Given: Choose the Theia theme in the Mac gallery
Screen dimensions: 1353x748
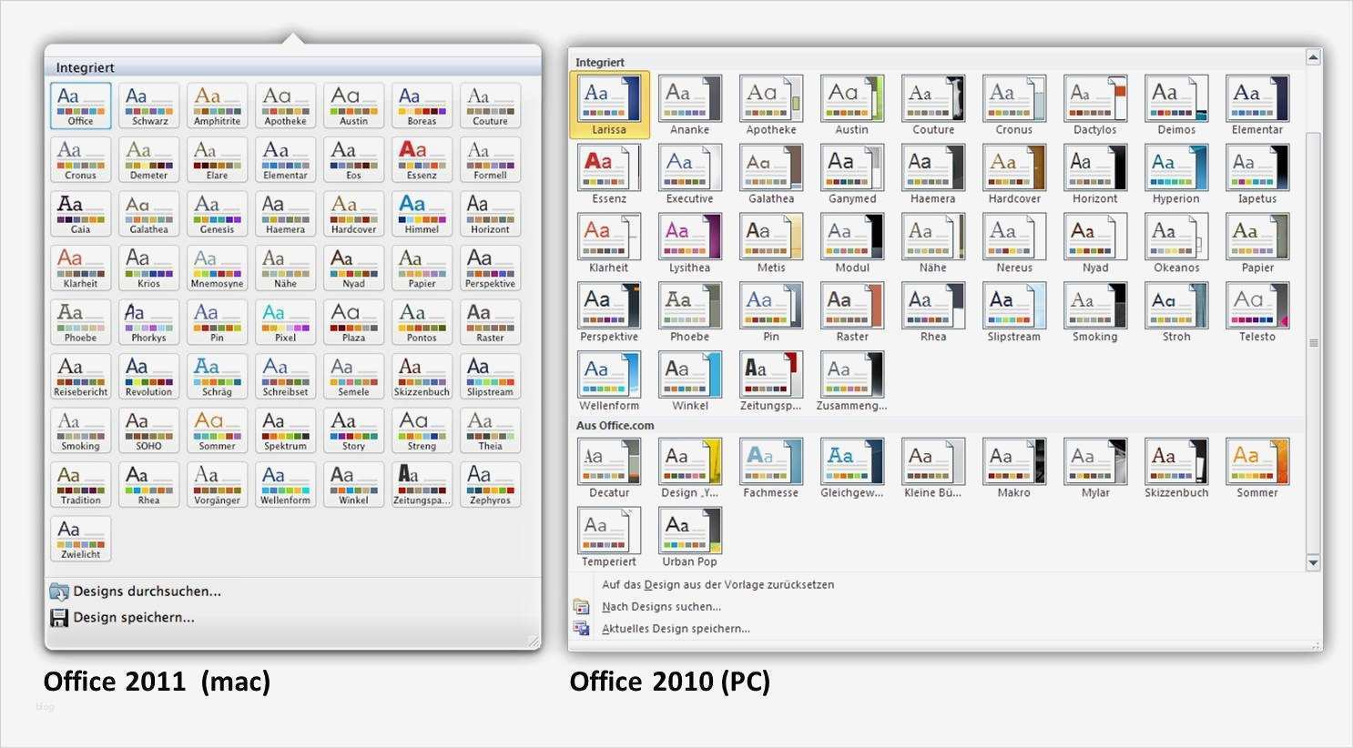Looking at the screenshot, I should pyautogui.click(x=490, y=430).
